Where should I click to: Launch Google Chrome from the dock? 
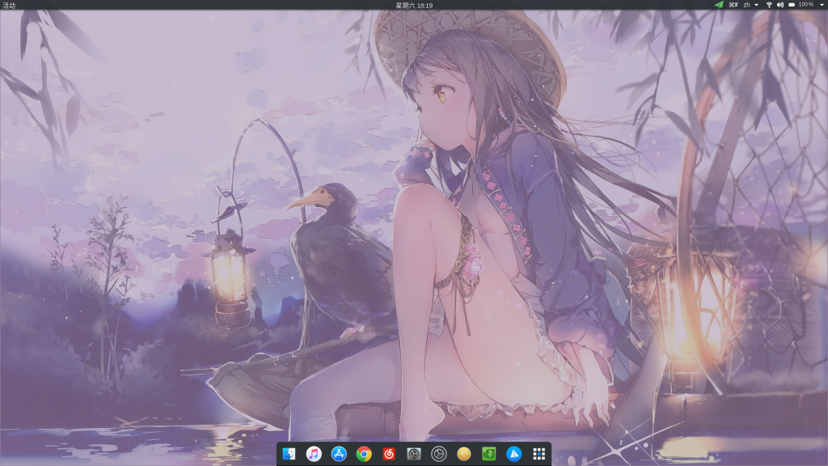click(365, 454)
